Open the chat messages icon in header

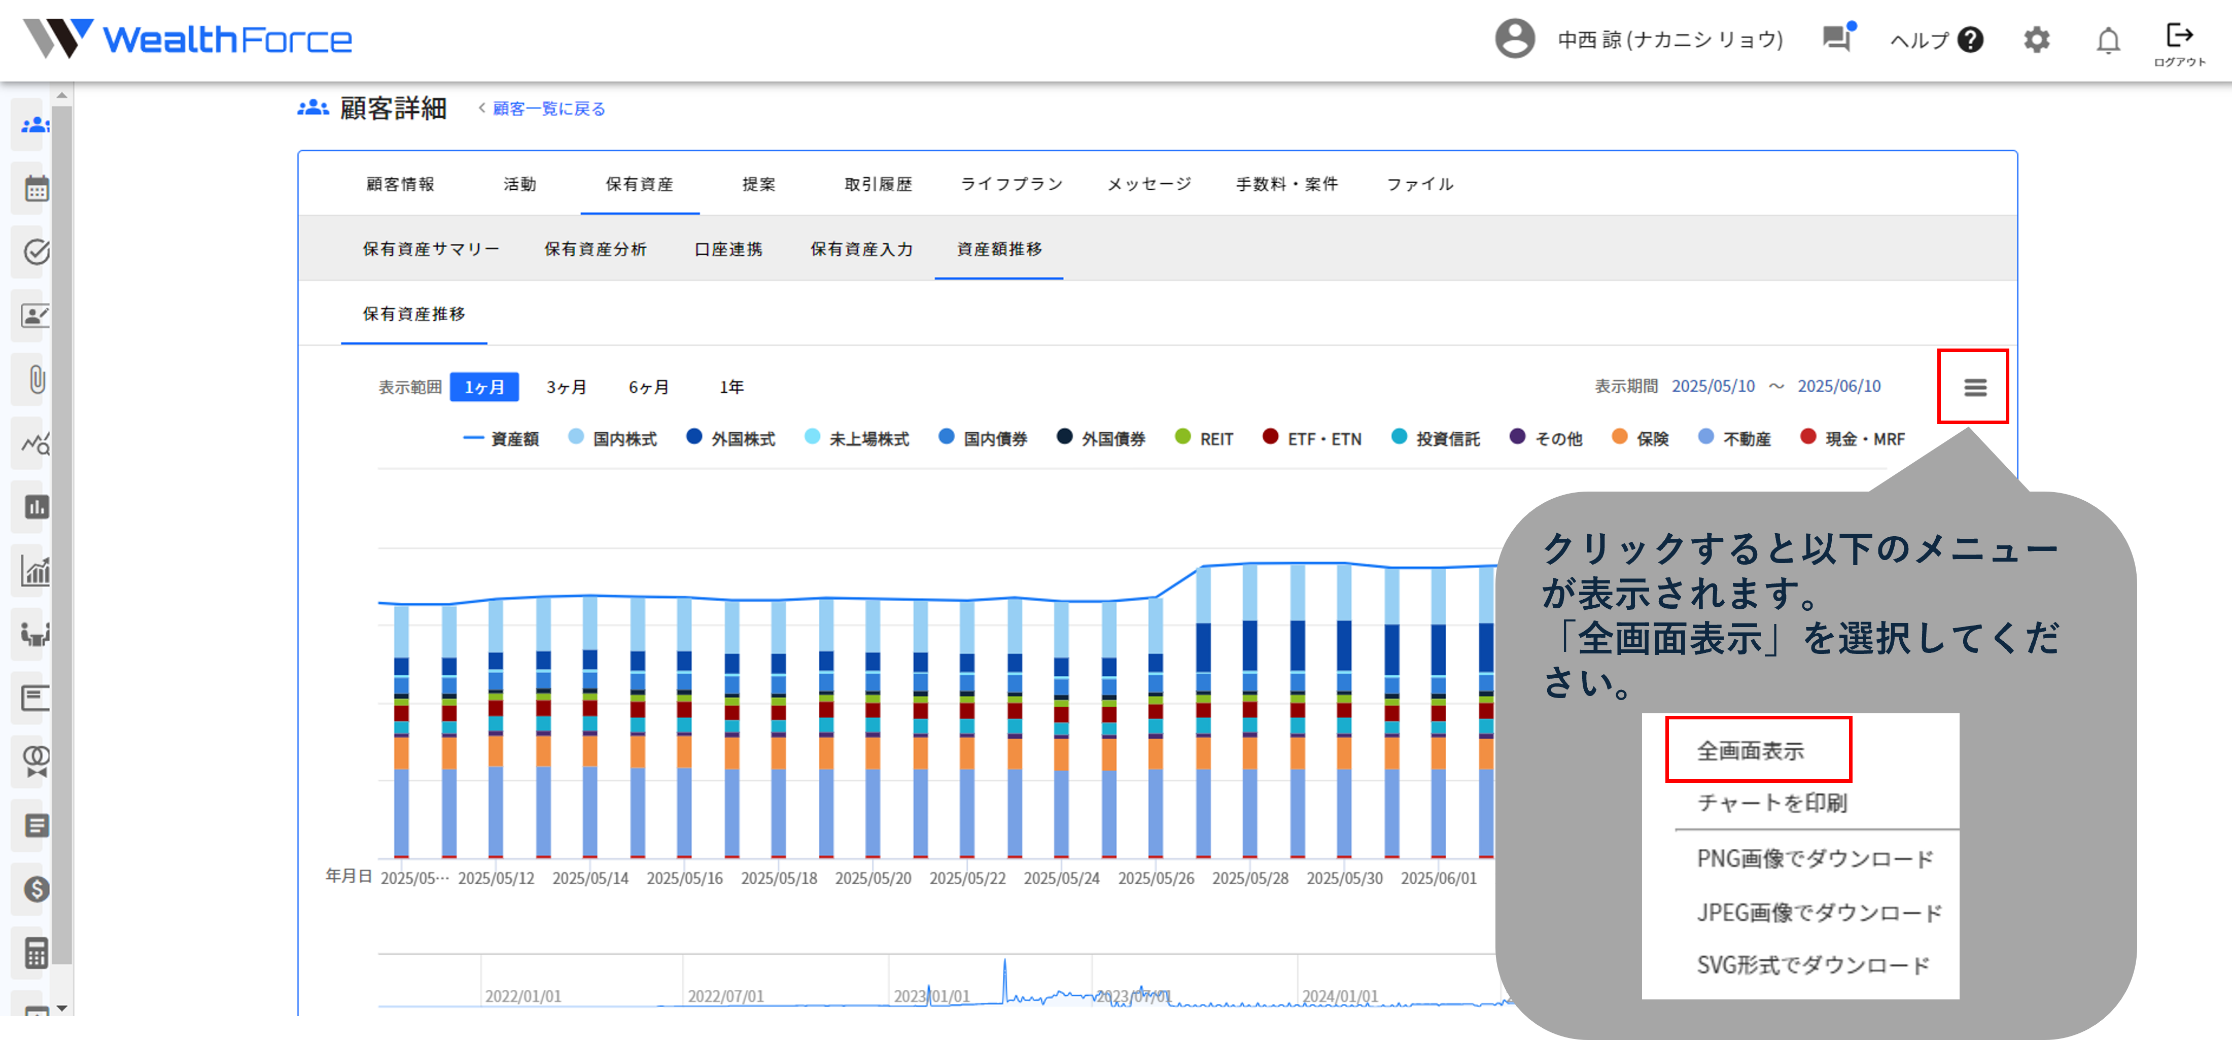tap(1838, 38)
